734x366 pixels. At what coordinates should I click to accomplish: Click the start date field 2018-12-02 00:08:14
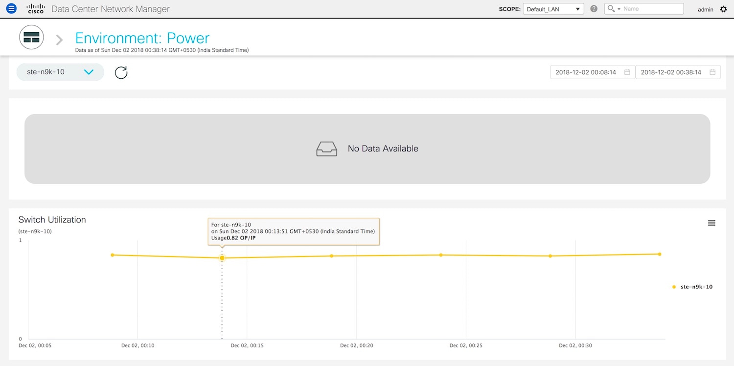click(593, 72)
